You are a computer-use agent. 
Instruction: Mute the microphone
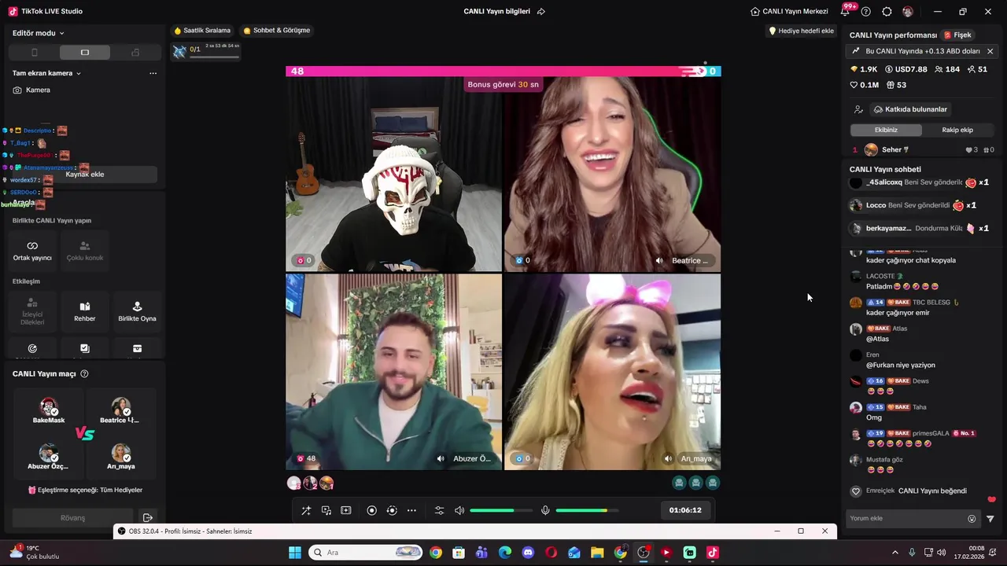(545, 510)
